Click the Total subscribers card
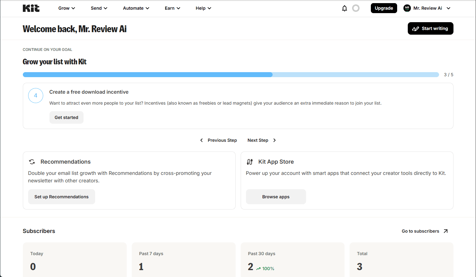Image resolution: width=476 pixels, height=277 pixels. click(402, 260)
